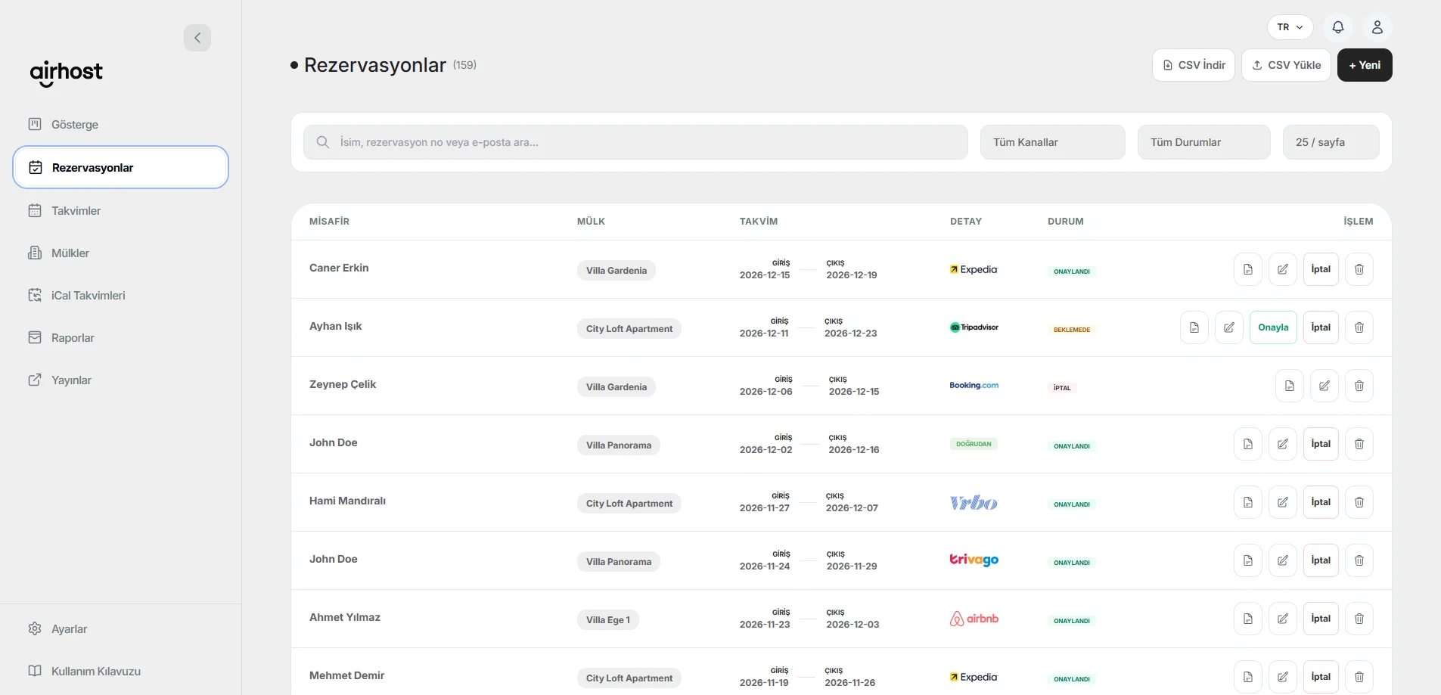The width and height of the screenshot is (1441, 695).
Task: Edit John Doe 2026-12-02 reservation
Action: click(x=1283, y=444)
